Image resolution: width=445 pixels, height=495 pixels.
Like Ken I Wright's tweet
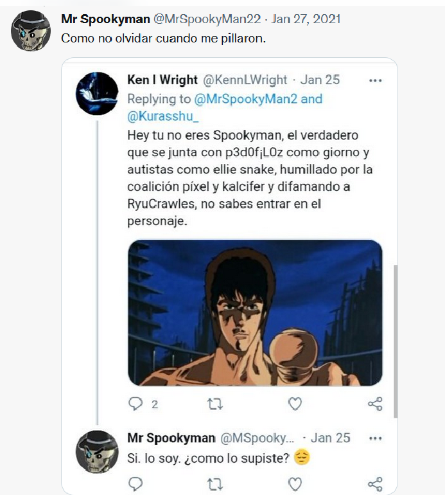point(295,404)
